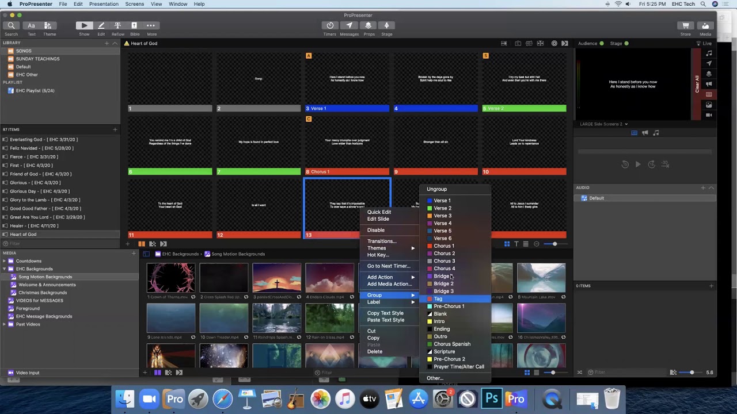Clear the announcements layer icon
This screenshot has height=414, width=737.
coord(709,84)
